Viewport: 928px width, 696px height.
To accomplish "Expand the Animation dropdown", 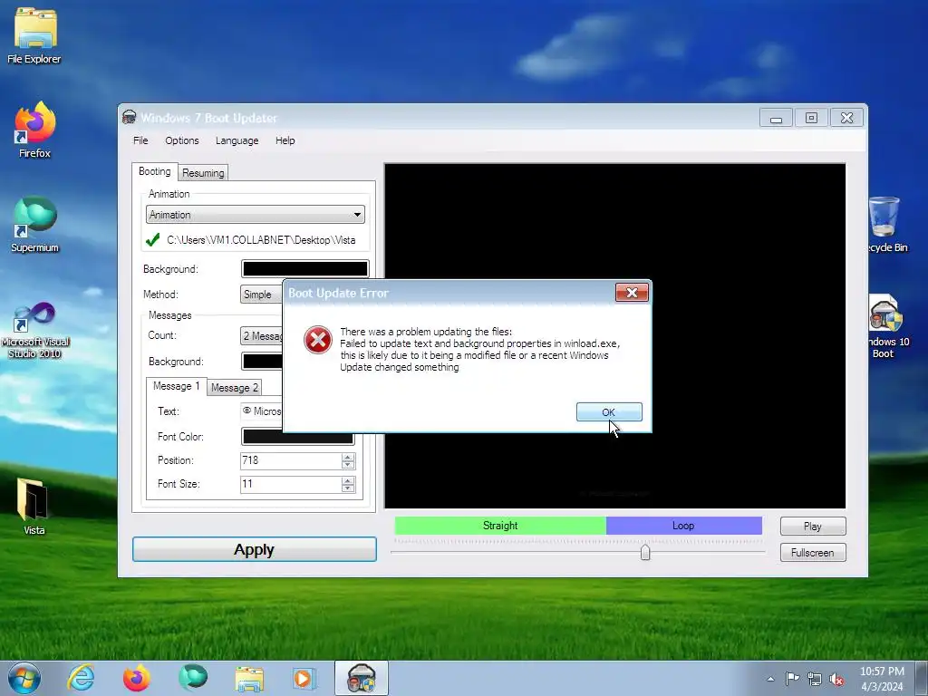I will pyautogui.click(x=255, y=214).
